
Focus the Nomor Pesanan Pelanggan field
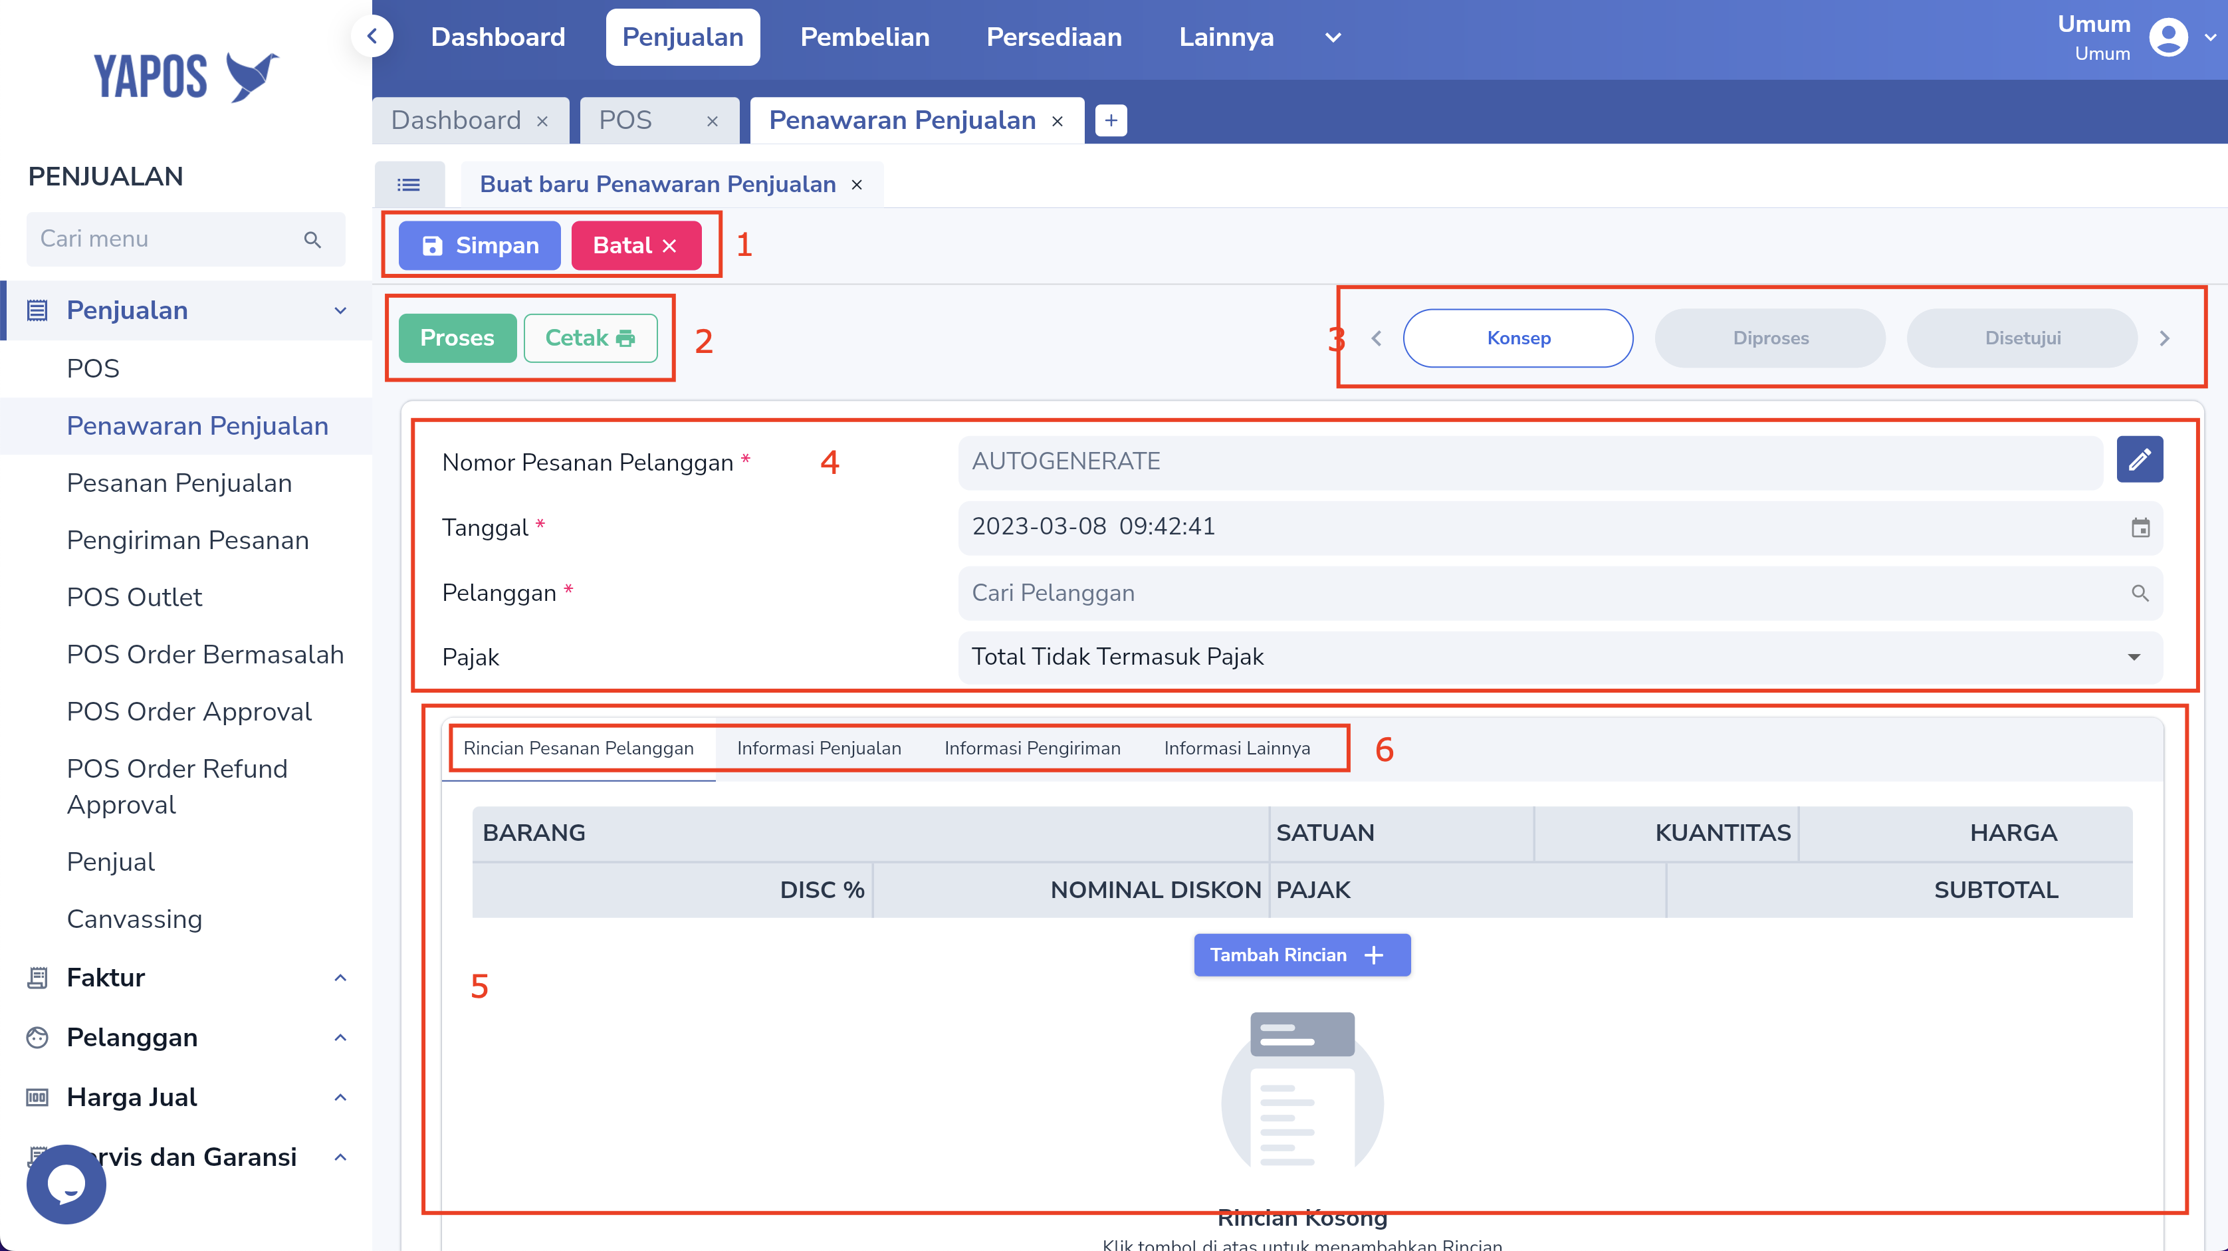(1531, 462)
